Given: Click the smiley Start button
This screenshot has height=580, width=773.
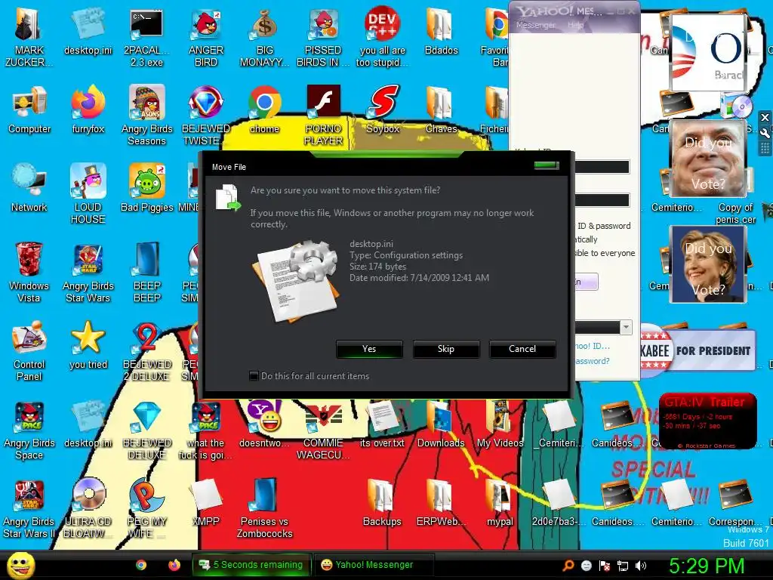Looking at the screenshot, I should pyautogui.click(x=20, y=565).
